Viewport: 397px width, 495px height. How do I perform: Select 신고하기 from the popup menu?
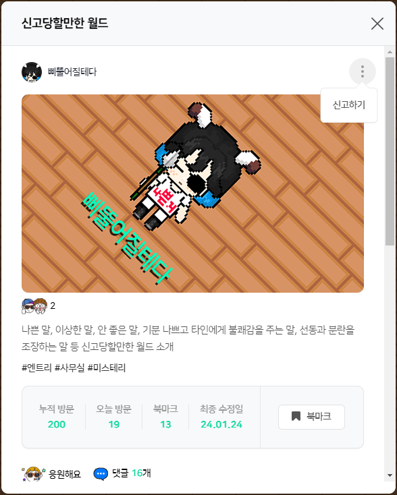(x=348, y=105)
